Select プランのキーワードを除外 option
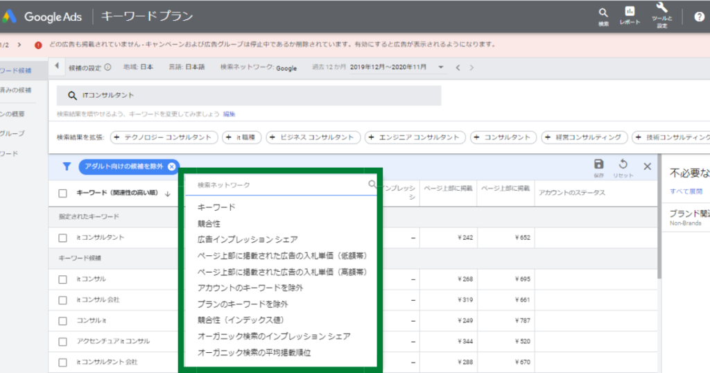Viewport: 710px width, 373px height. click(x=243, y=304)
